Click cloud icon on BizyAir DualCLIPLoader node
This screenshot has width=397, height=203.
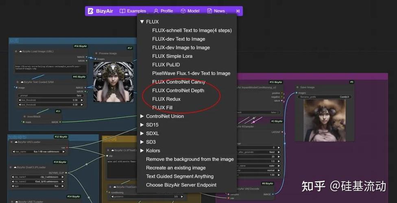tap(15, 167)
